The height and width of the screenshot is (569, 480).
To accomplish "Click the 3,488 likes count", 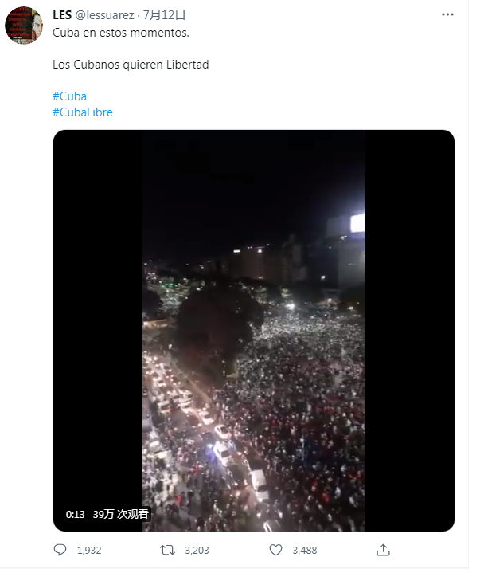I will tap(305, 551).
